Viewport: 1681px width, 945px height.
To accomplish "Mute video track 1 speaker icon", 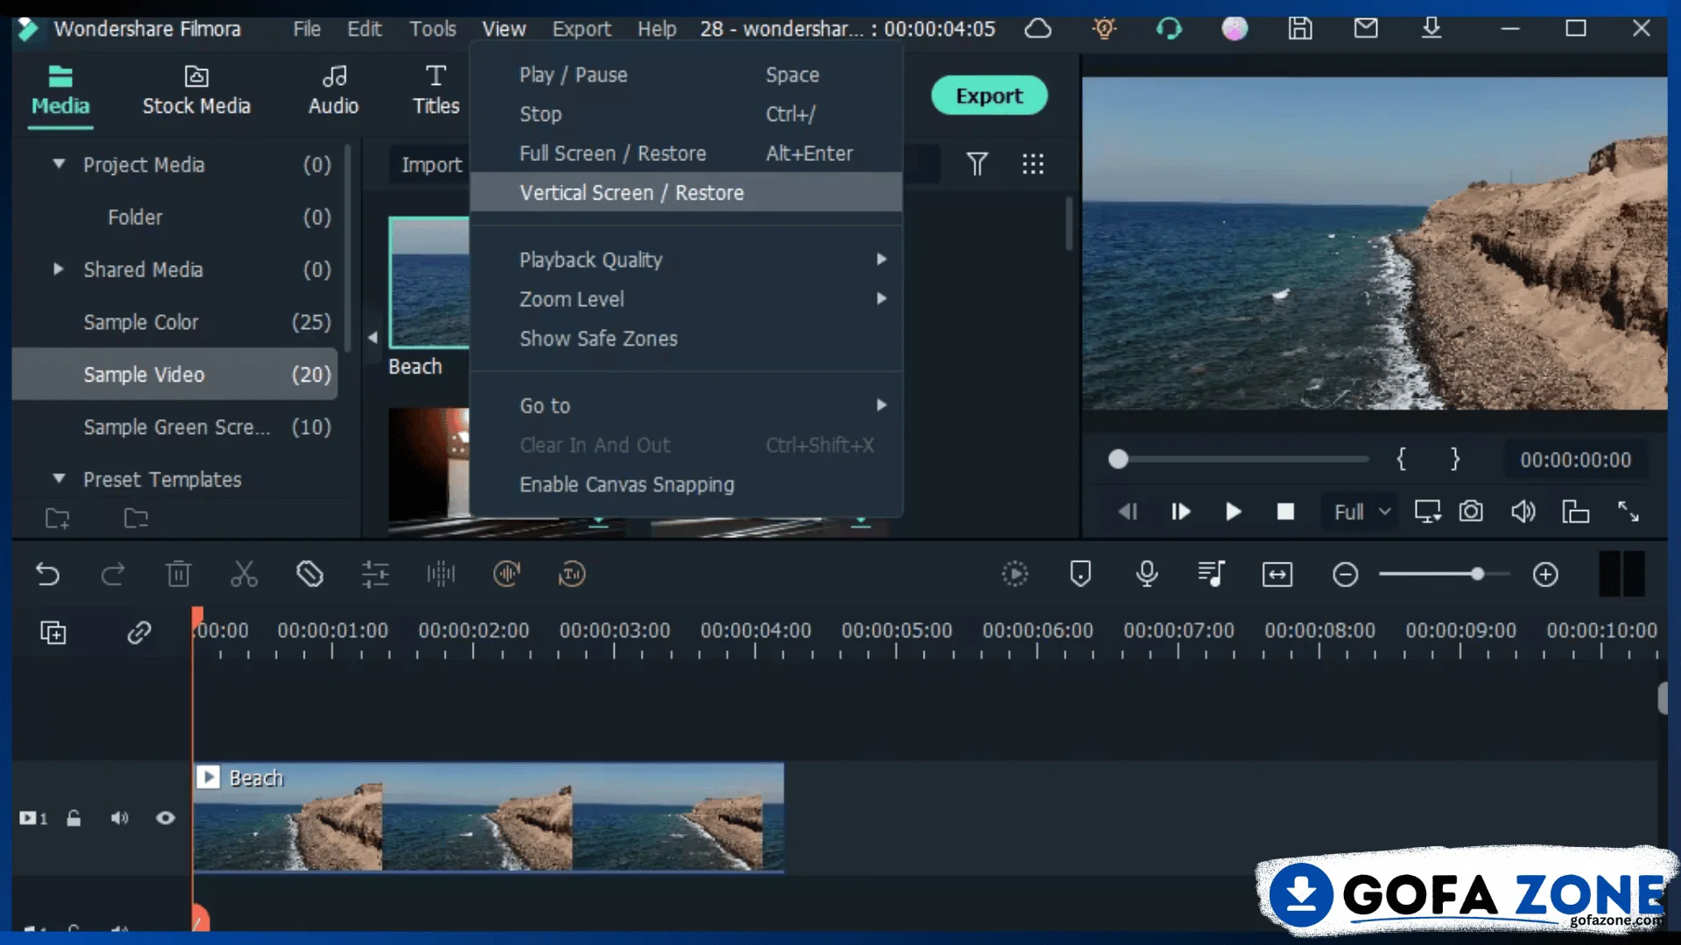I will click(119, 818).
